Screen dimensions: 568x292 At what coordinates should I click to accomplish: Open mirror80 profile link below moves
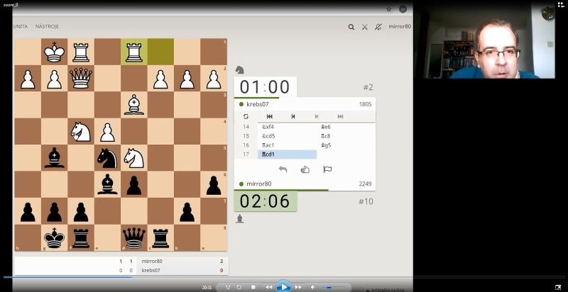coord(260,184)
